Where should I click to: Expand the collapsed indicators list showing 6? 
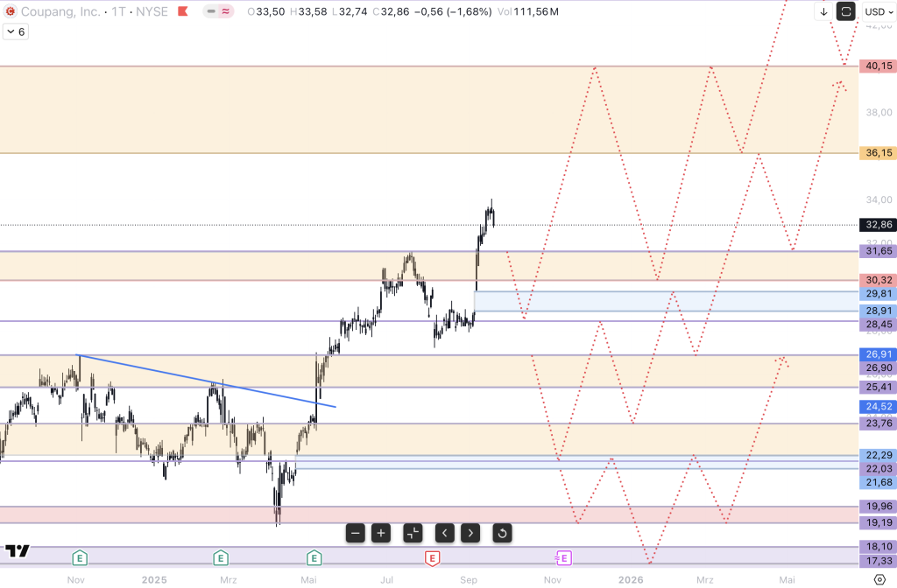[x=16, y=31]
